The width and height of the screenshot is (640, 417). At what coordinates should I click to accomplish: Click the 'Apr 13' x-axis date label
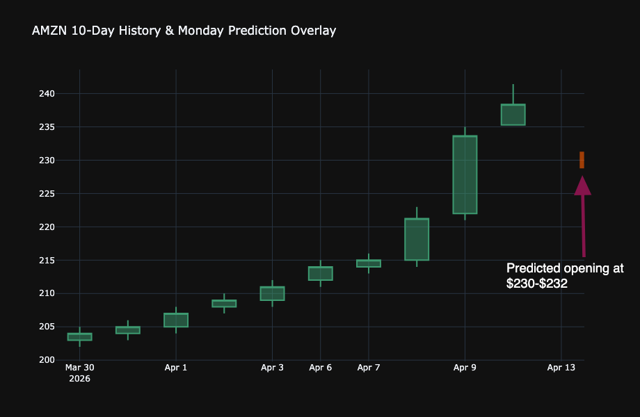561,368
